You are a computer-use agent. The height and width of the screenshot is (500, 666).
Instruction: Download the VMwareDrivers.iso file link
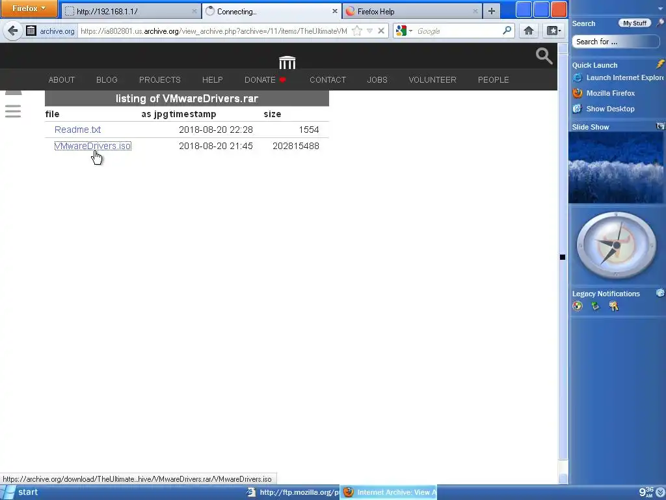(92, 146)
